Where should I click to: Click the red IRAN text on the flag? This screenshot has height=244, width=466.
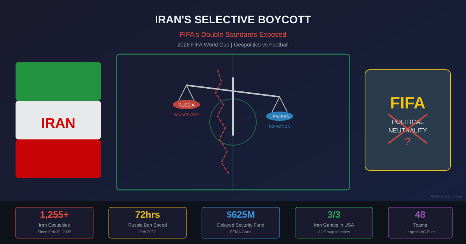pyautogui.click(x=58, y=123)
